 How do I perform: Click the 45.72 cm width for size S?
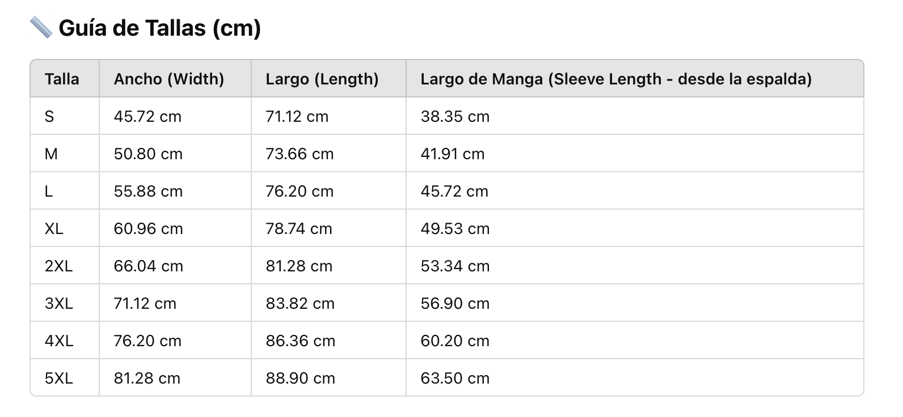tap(147, 116)
